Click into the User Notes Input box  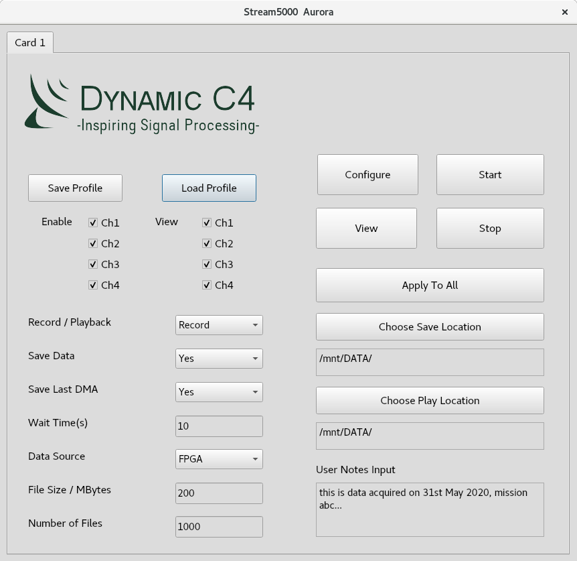tap(430, 509)
